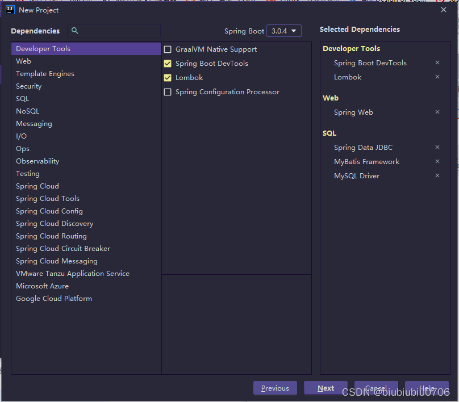Click Developer Tools heading in selected dependencies
Viewport: 459px width, 402px height.
coord(351,49)
